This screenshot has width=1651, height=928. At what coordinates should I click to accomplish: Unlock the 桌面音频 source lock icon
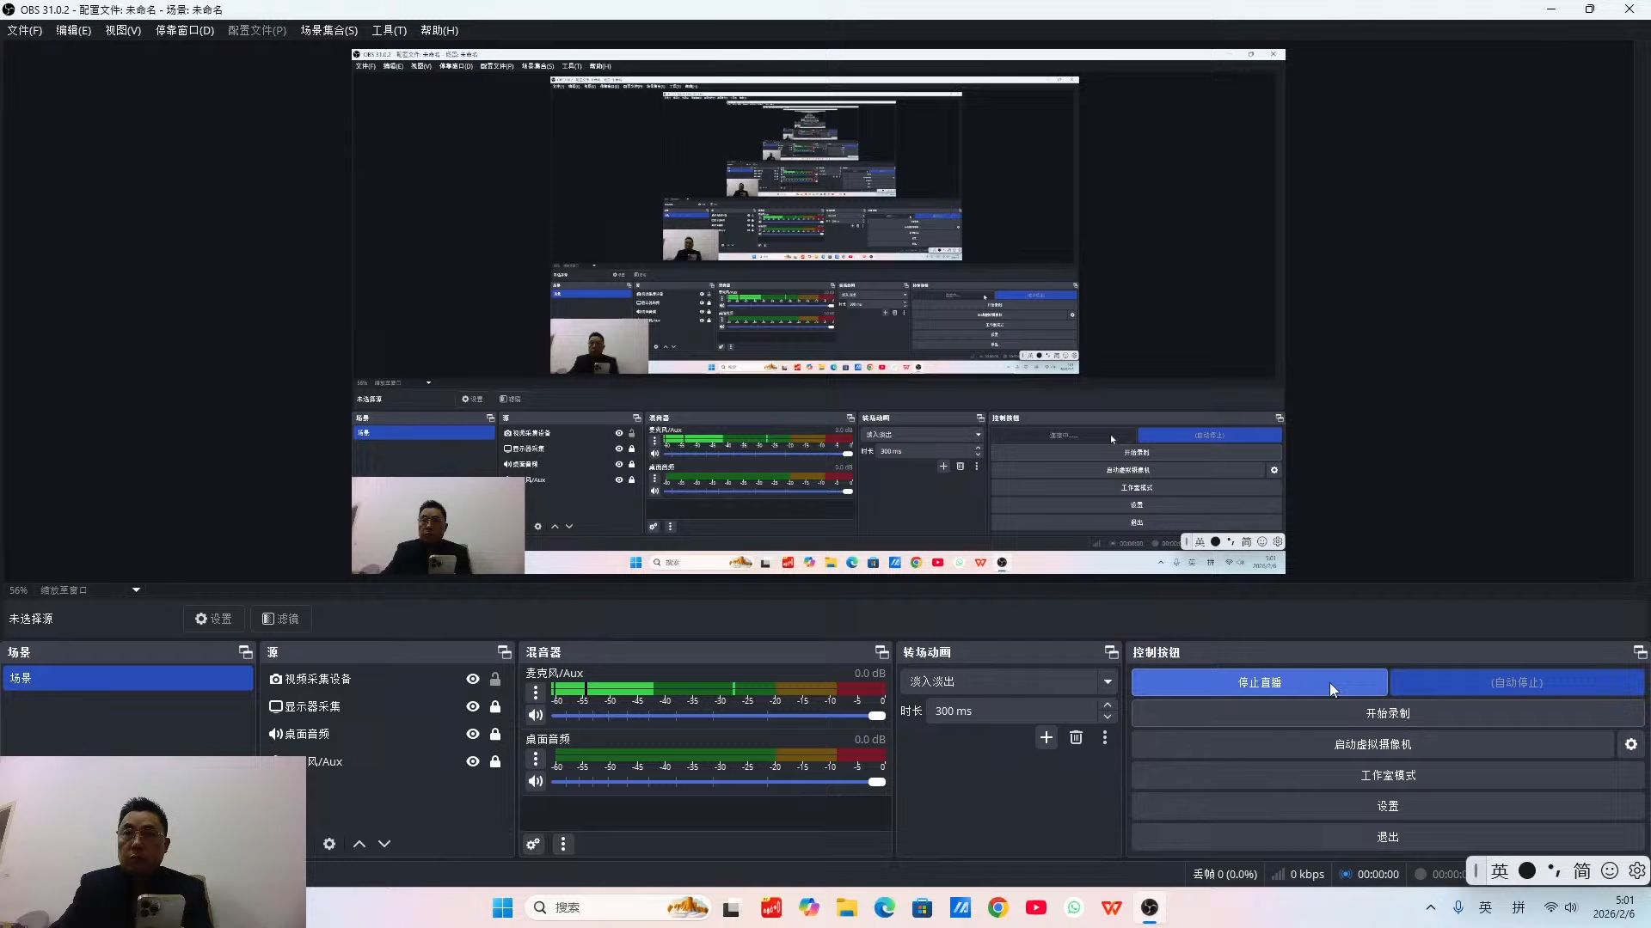[495, 734]
